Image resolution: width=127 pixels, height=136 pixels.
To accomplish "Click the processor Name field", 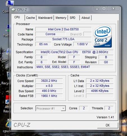I will click(x=63, y=29).
